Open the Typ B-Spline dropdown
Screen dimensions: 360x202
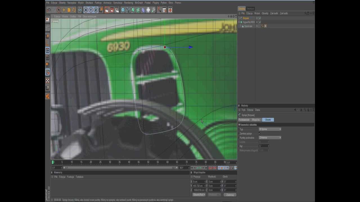click(x=270, y=129)
